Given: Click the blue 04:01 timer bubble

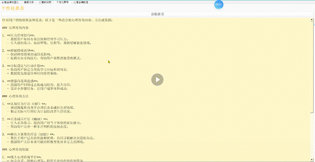Looking at the screenshot, I should [x=219, y=4].
